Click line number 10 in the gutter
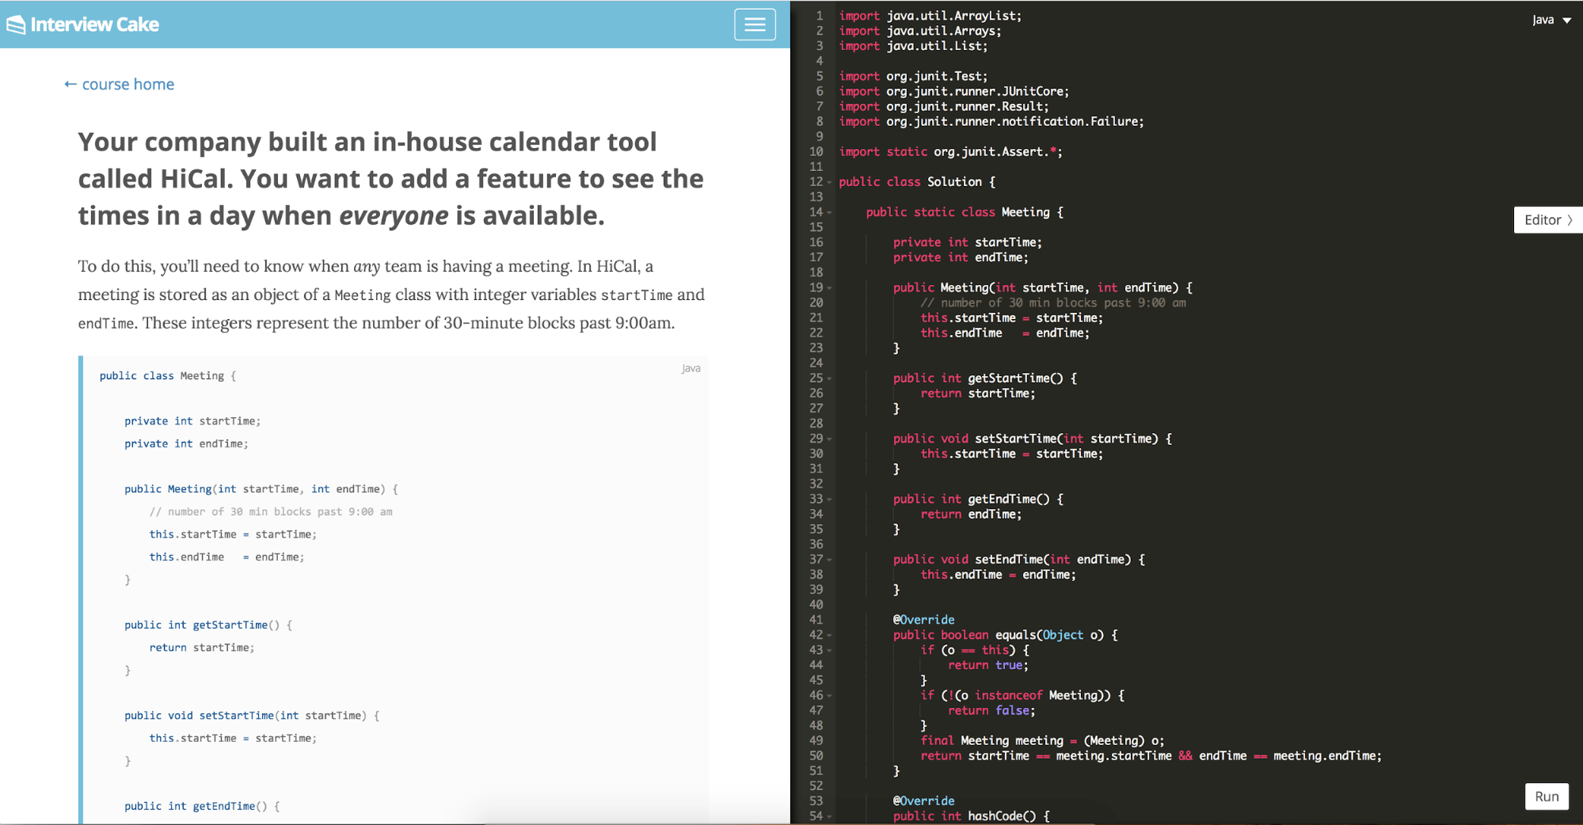 click(x=816, y=152)
